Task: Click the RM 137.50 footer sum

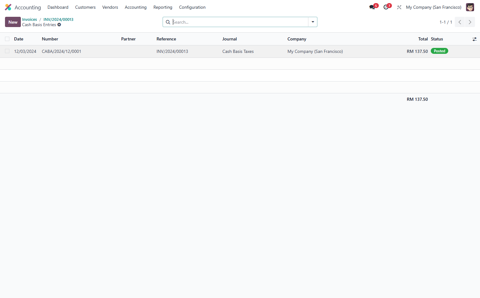Action: 417,99
